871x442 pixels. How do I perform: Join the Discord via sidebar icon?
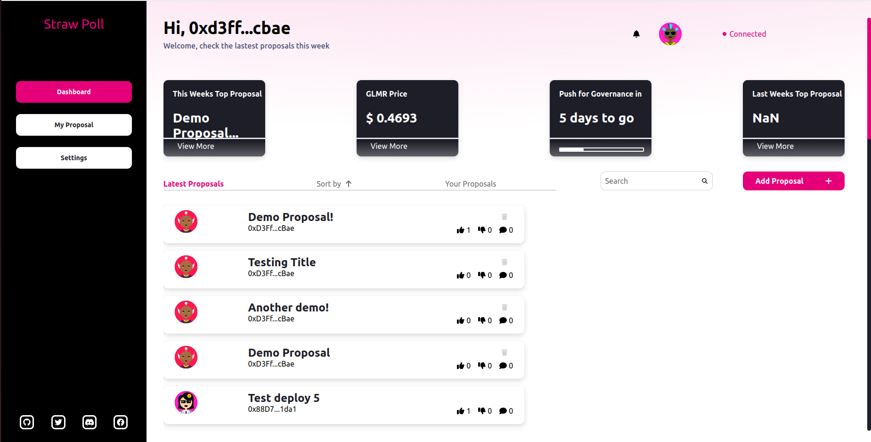click(x=89, y=422)
